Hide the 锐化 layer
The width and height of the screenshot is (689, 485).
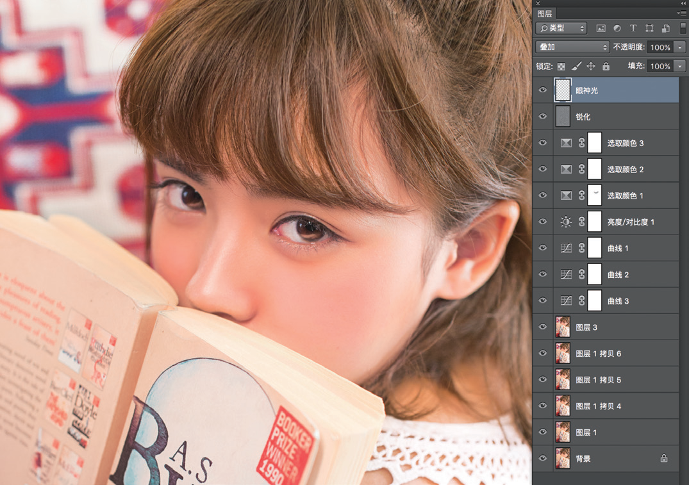point(543,117)
